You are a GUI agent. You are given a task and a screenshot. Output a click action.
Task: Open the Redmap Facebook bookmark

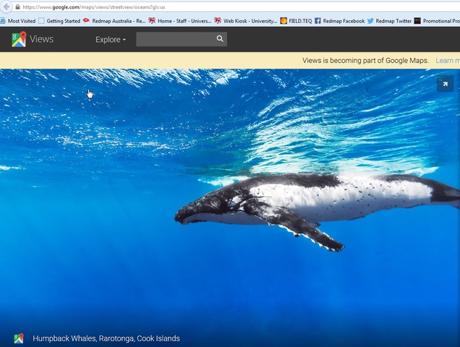coord(339,21)
